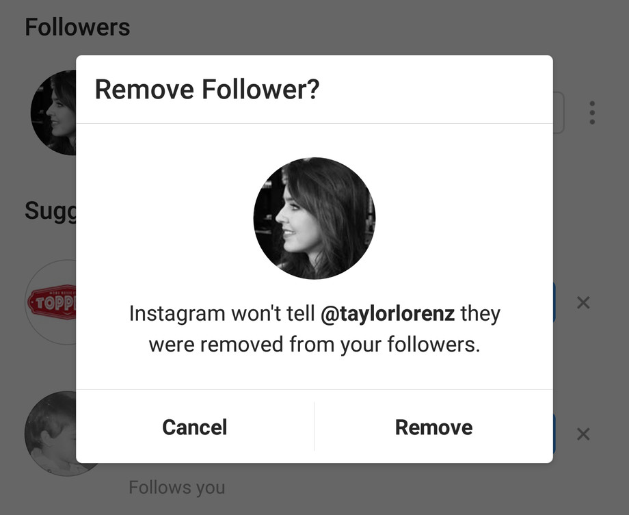Viewport: 629px width, 515px height.
Task: Open taylorlorenz's profile photo in the dialog
Action: (314, 218)
